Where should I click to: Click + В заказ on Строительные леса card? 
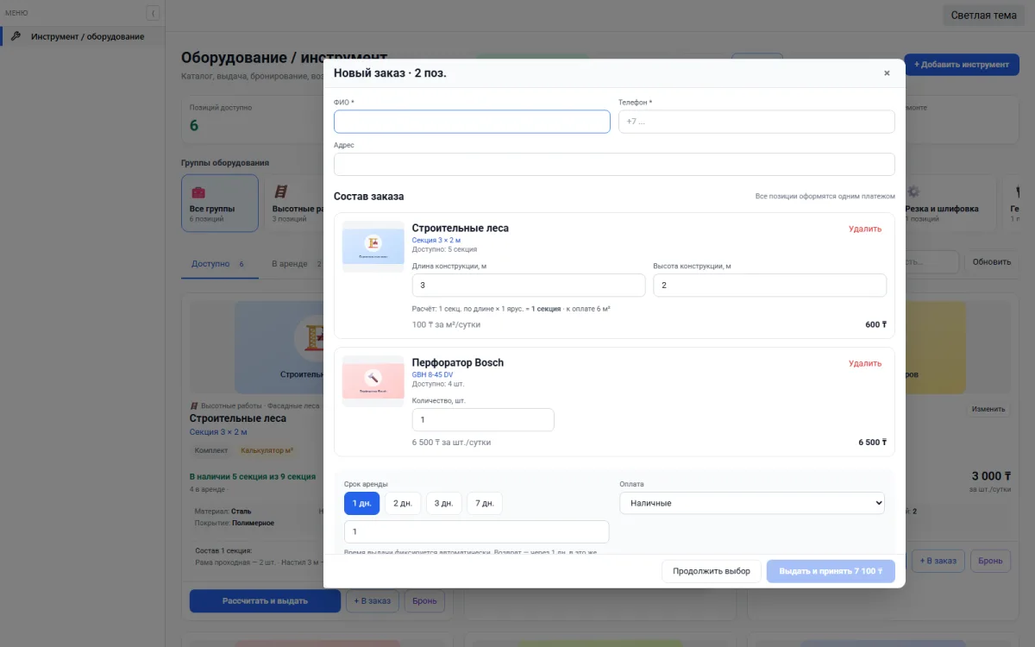tap(373, 600)
